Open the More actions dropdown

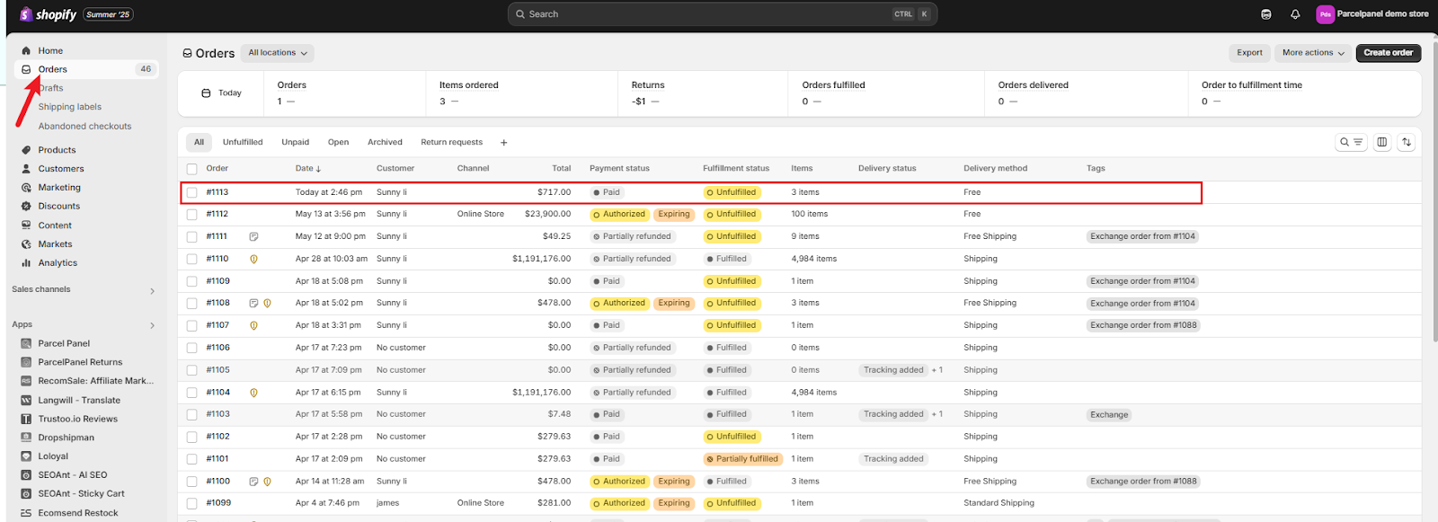1313,53
